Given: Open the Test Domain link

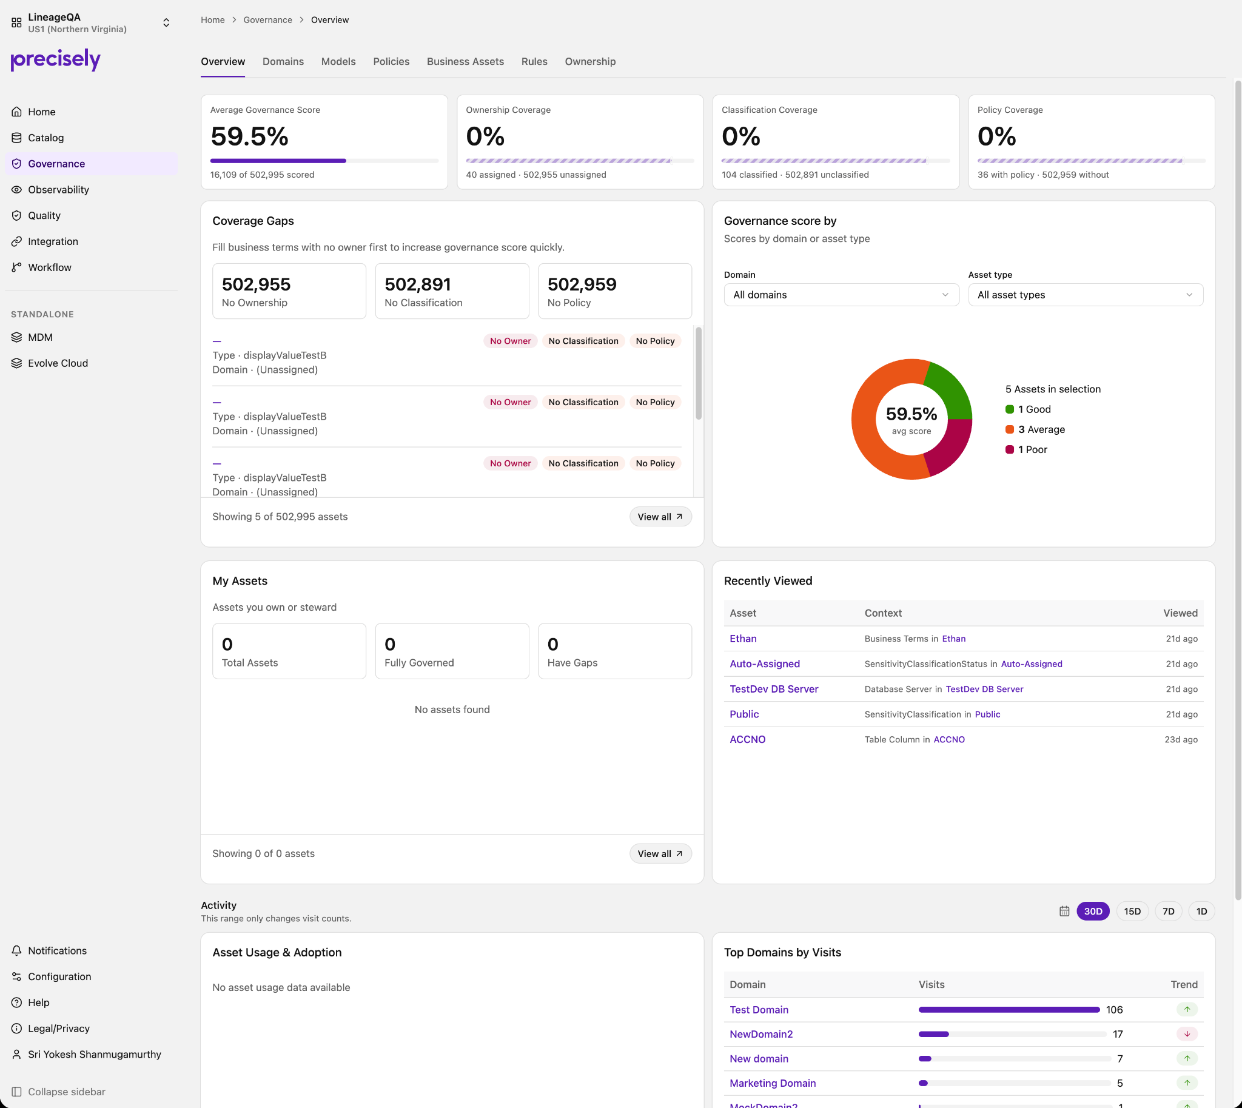Looking at the screenshot, I should [759, 1009].
